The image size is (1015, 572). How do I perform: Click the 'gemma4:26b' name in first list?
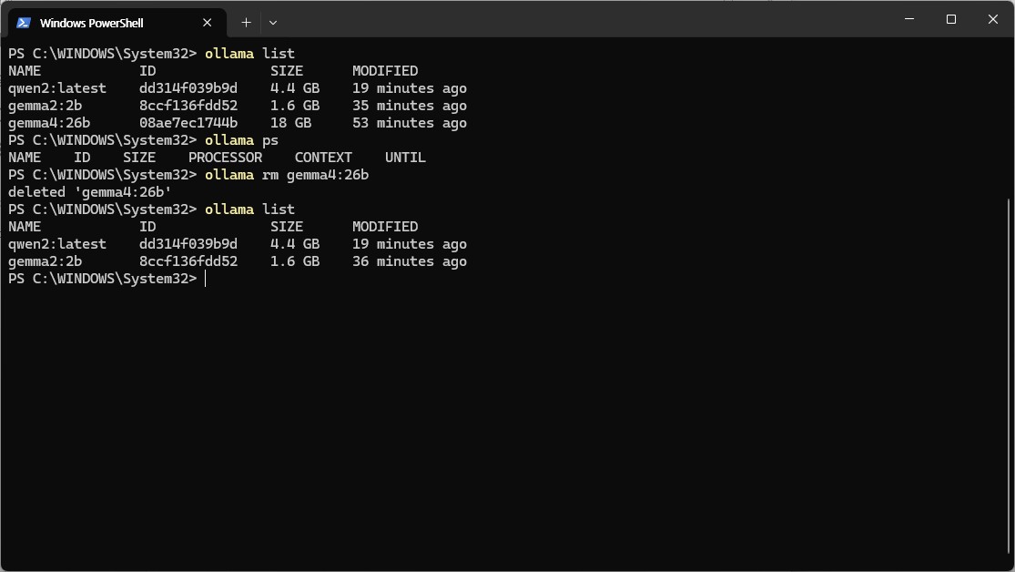point(49,123)
